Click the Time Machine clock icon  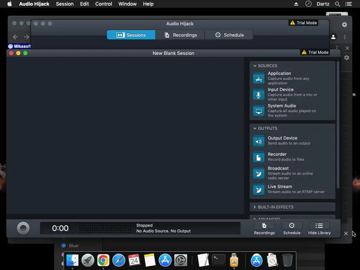point(308,4)
